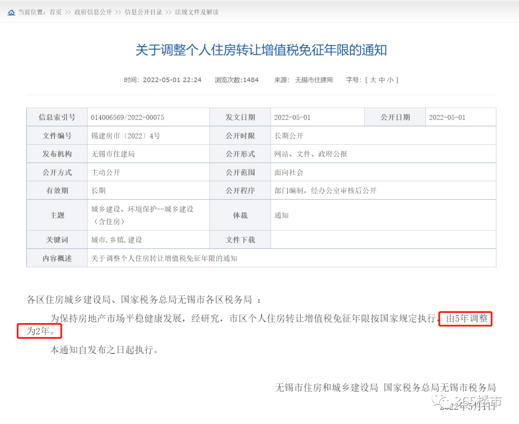The image size is (519, 424).
Task: Open 法规文件及解读 breadcrumb link
Action: (x=197, y=12)
